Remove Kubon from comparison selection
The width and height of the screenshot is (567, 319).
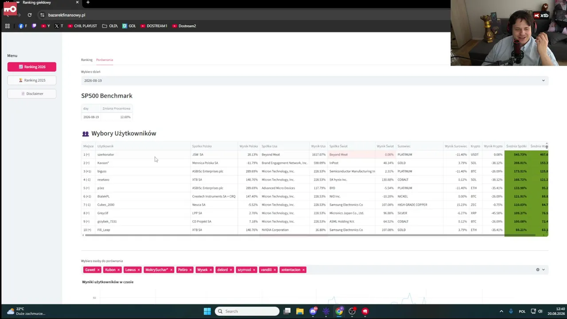(x=119, y=270)
